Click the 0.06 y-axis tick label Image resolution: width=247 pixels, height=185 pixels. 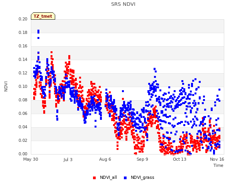pyautogui.click(x=23, y=114)
